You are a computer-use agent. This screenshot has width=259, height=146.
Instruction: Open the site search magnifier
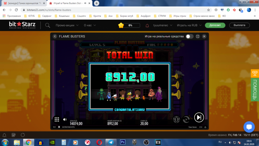click(x=48, y=25)
